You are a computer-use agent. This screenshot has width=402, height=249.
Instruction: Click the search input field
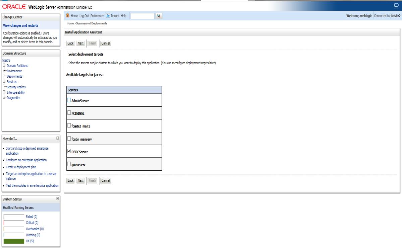coord(142,16)
